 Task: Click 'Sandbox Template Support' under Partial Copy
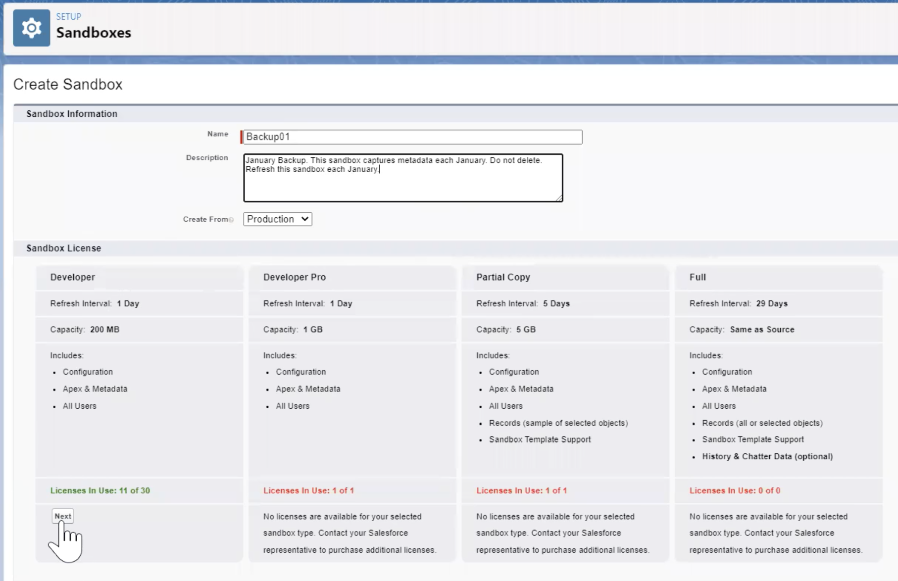[x=540, y=439]
